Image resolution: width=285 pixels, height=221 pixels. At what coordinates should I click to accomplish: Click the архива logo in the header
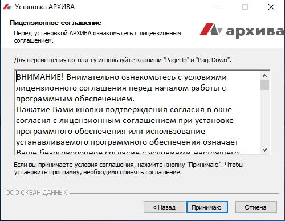click(x=242, y=30)
